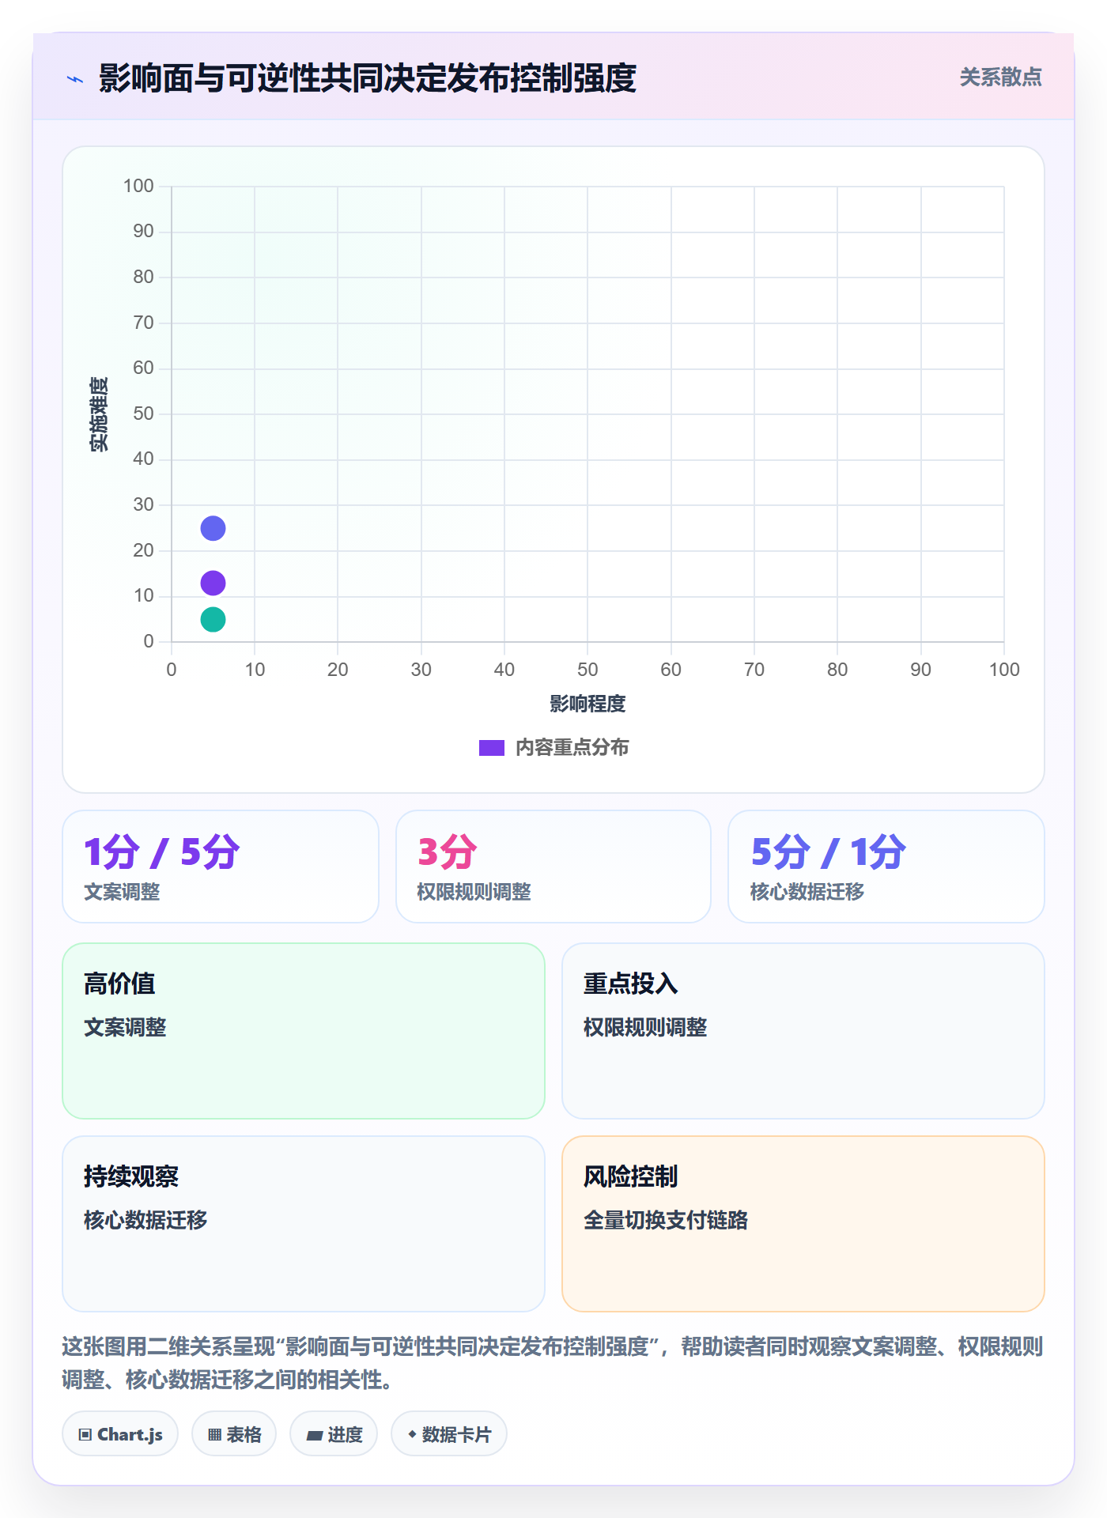Screen dimensions: 1107x1518
Task: Click the Chart.js tag chip
Action: 120,1434
